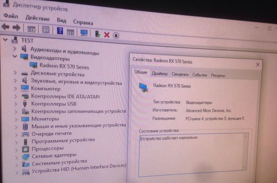277x183 pixels.
Task: Select the Видеоадаптеры category label
Action: [x=50, y=58]
